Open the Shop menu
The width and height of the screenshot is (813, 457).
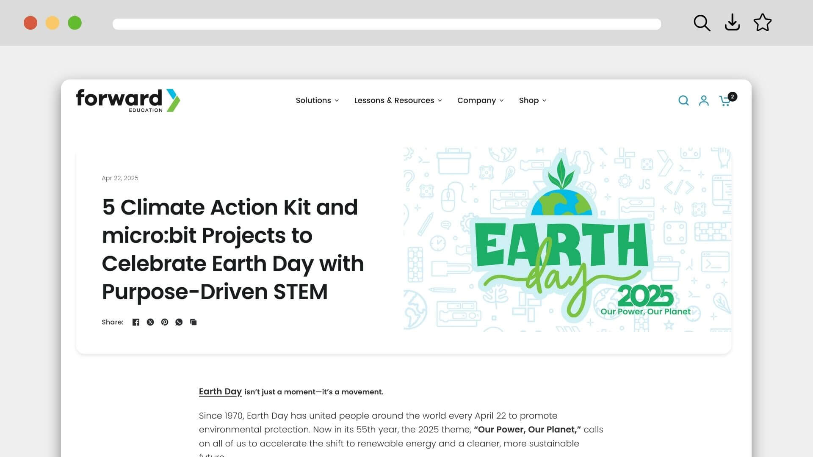pos(533,100)
